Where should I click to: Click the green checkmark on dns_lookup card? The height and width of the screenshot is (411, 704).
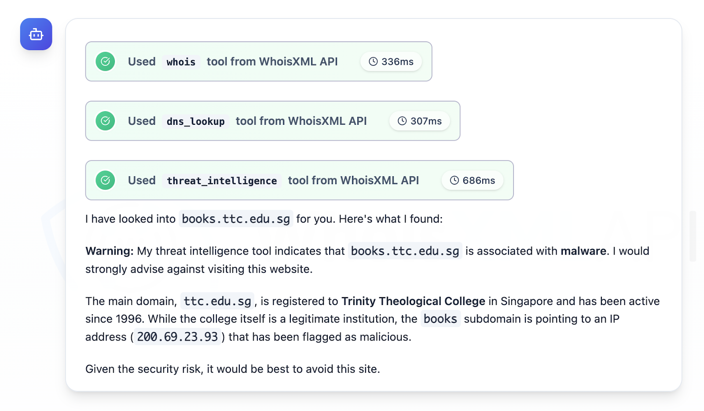click(105, 121)
